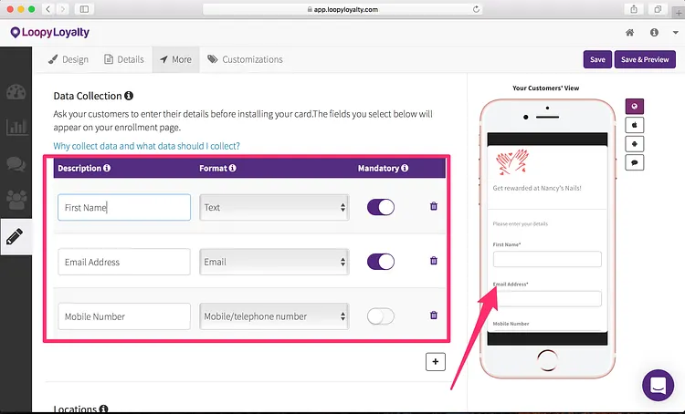Open the Mobile/telephone number format dropdown
This screenshot has height=414, width=685.
pos(274,316)
